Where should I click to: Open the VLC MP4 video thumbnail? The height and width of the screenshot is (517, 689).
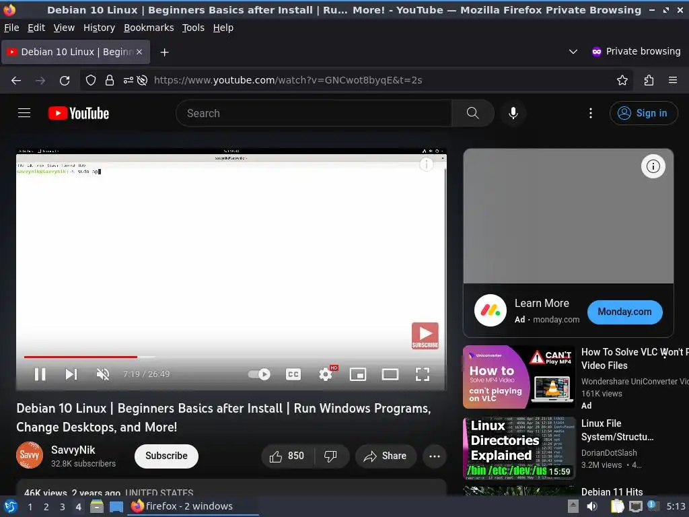point(519,377)
